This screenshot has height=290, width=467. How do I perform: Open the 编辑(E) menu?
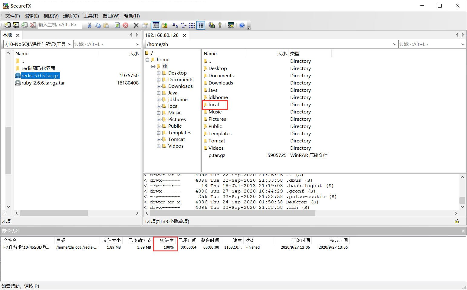pos(32,16)
